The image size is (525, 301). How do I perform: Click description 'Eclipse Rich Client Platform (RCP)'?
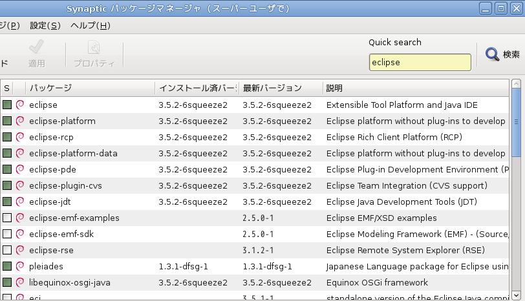coord(394,137)
